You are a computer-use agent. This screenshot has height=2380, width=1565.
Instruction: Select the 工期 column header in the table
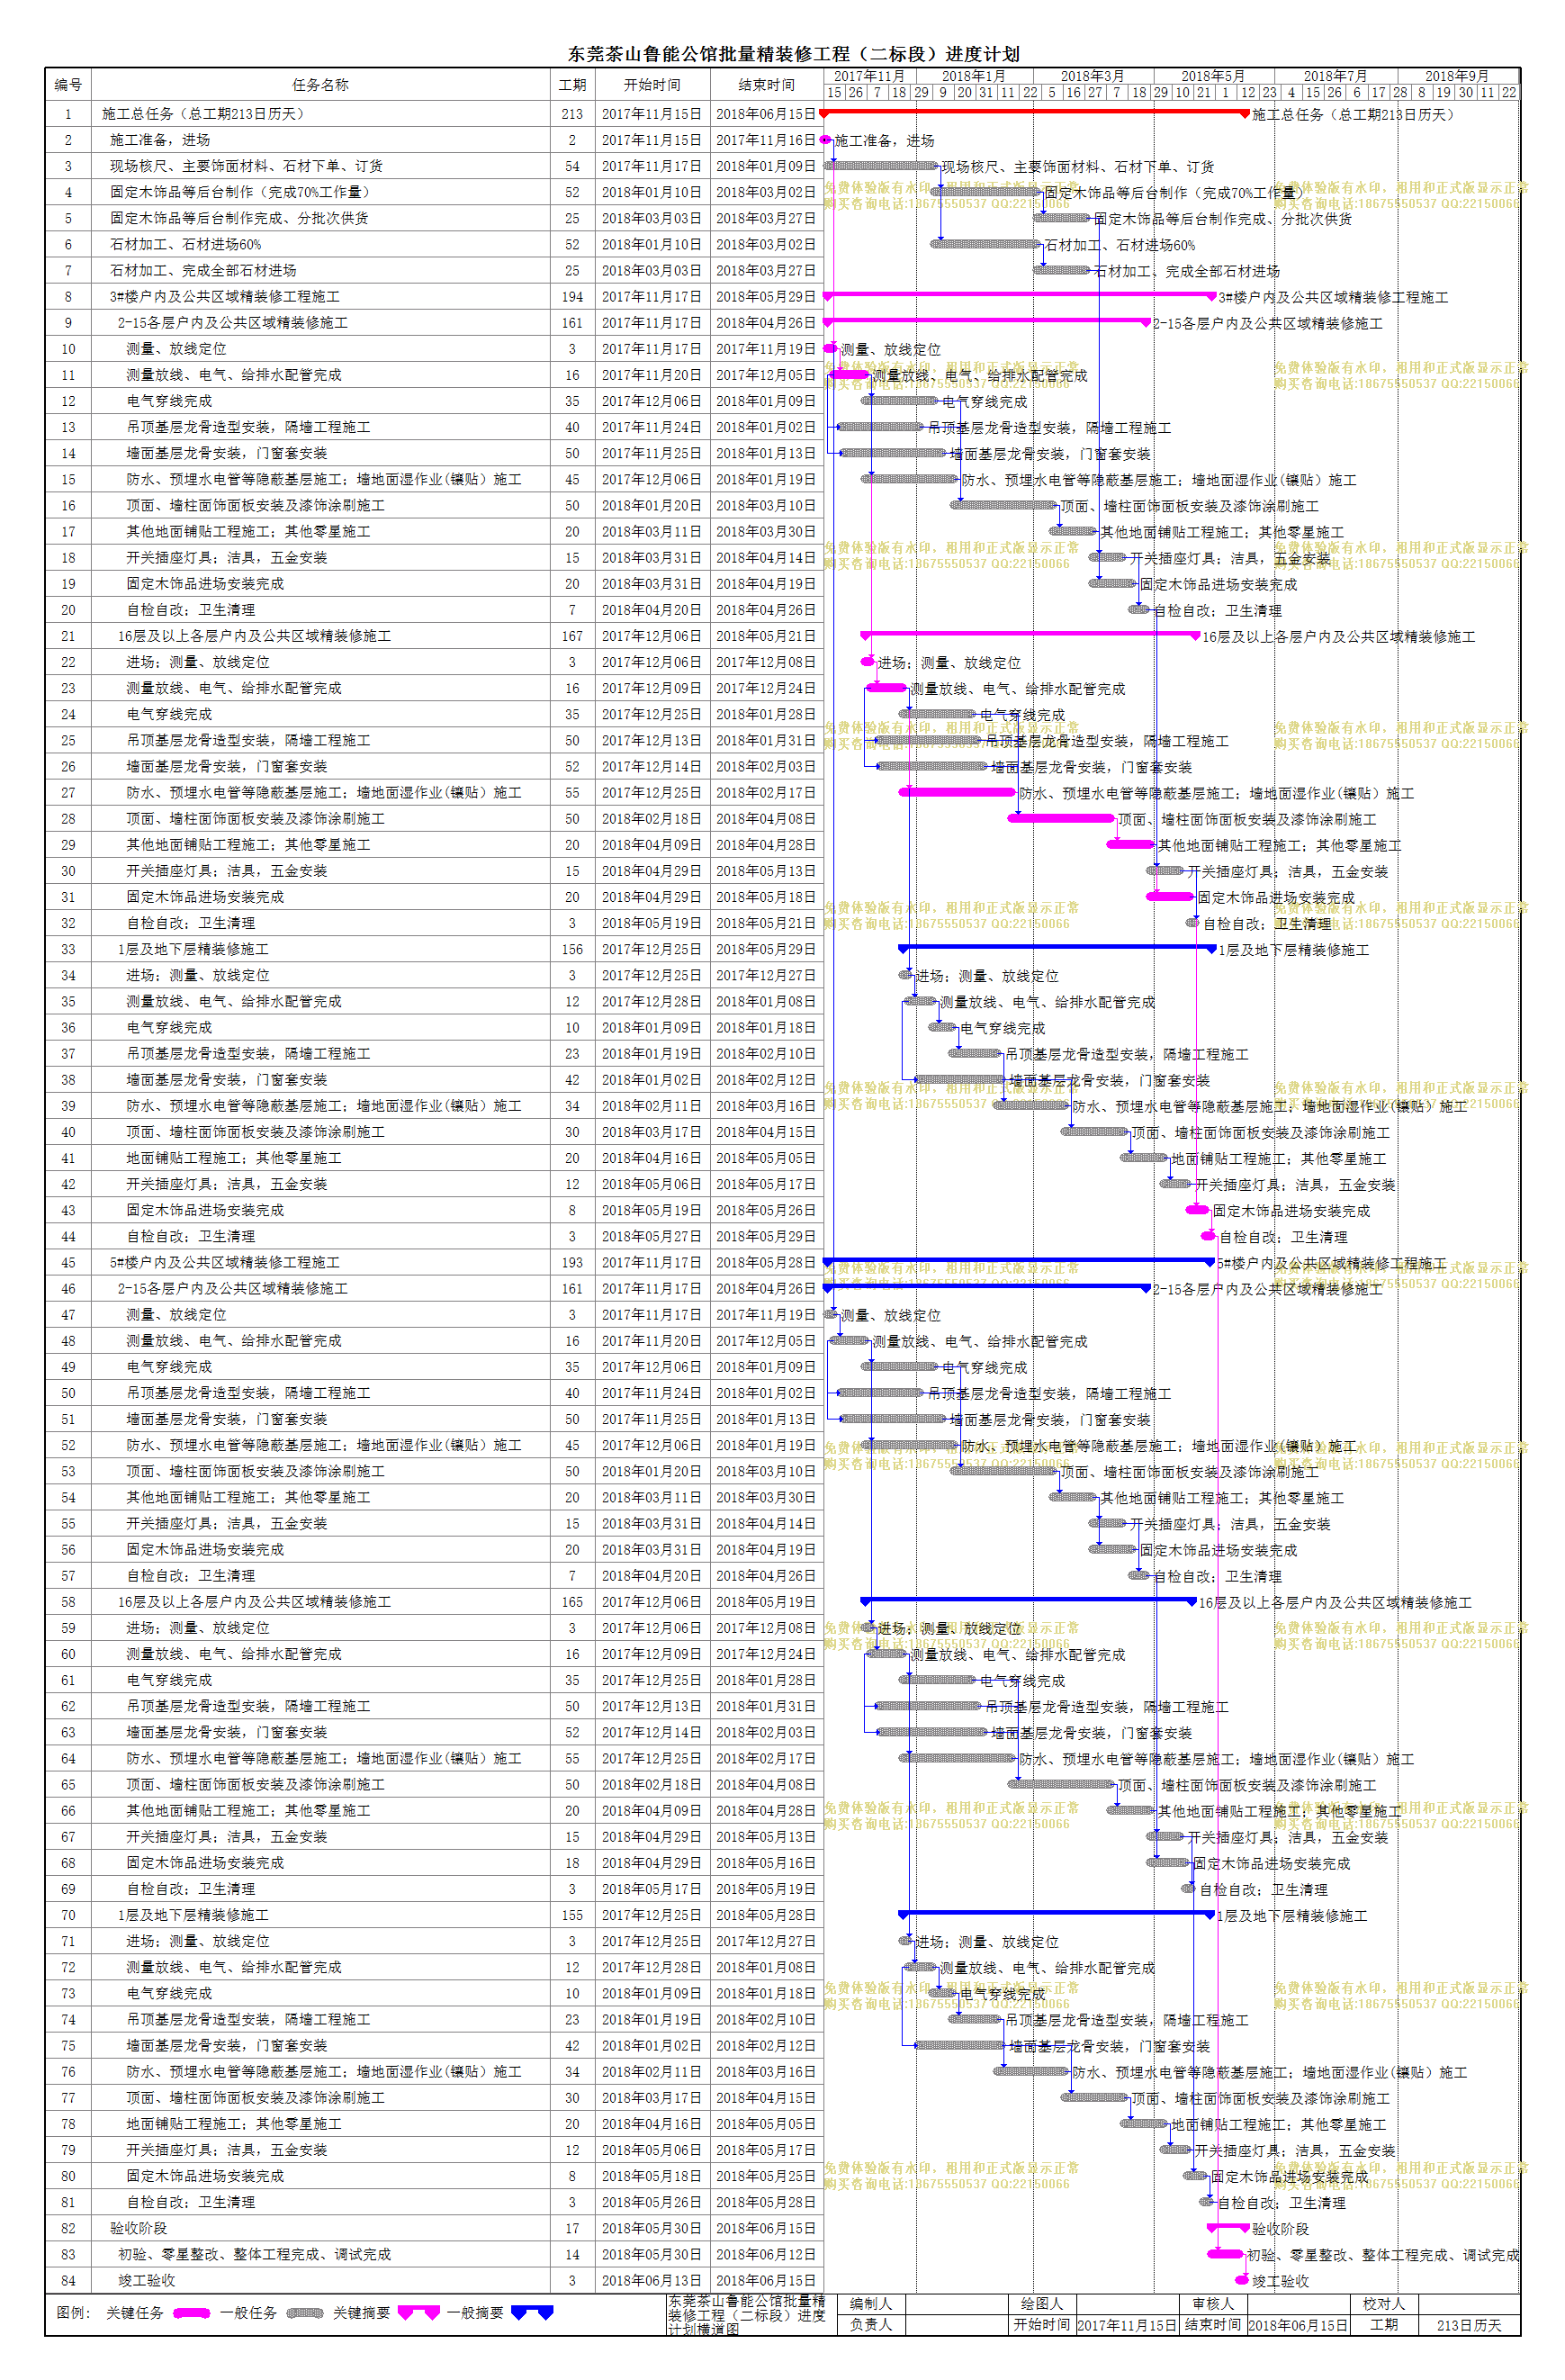[x=572, y=85]
